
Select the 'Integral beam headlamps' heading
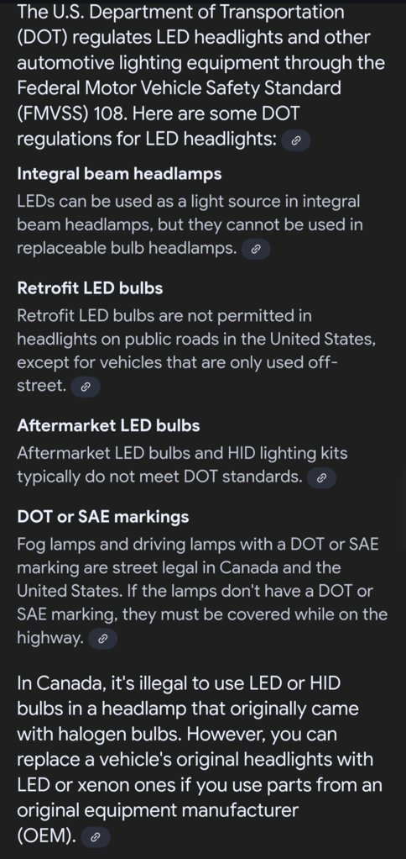pyautogui.click(x=120, y=174)
